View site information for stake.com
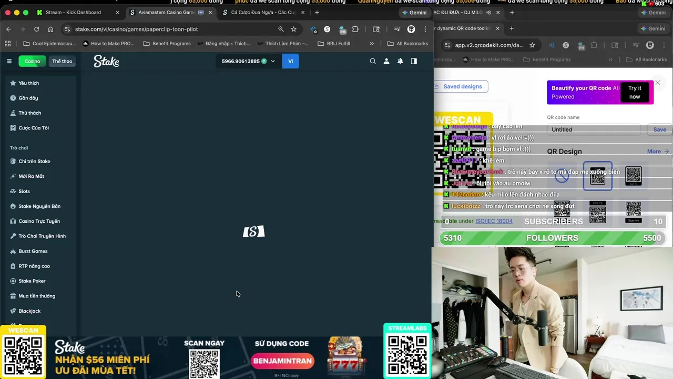673x379 pixels. pyautogui.click(x=67, y=29)
